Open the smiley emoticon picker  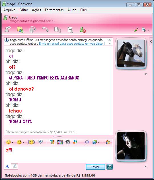tap(9, 142)
